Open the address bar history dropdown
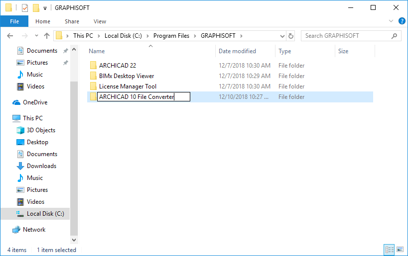The height and width of the screenshot is (256, 408). (282, 36)
